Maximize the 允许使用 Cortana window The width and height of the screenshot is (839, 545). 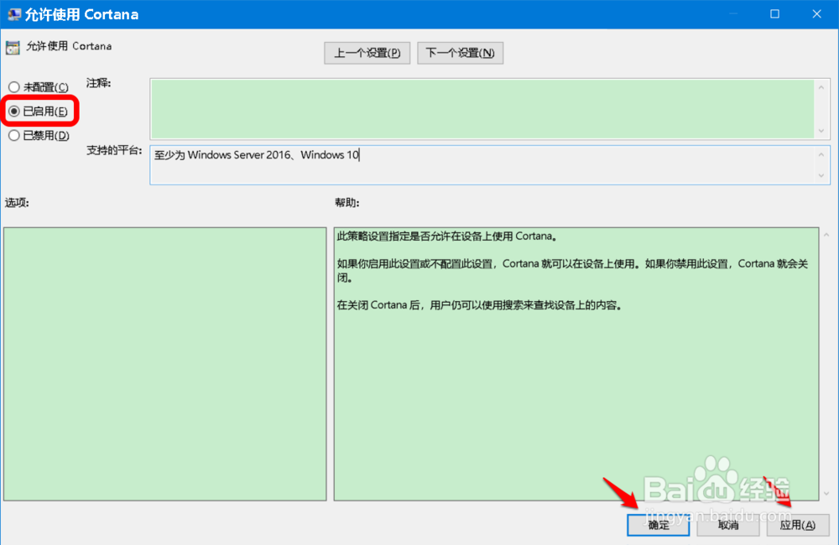pyautogui.click(x=774, y=14)
